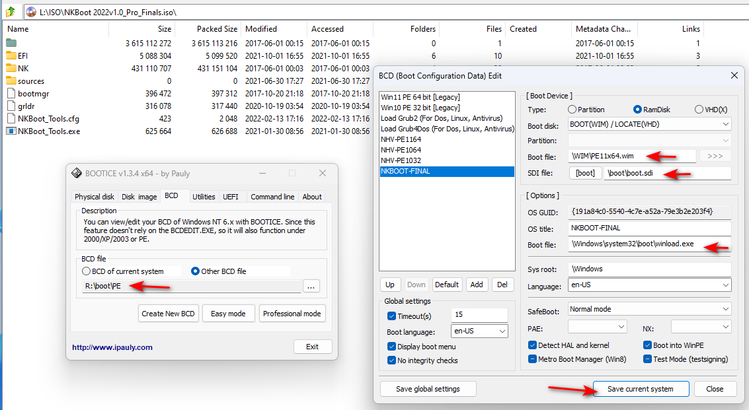The height and width of the screenshot is (410, 749).
Task: Toggle Test Mode (testsigning) checkbox
Action: tap(647, 359)
